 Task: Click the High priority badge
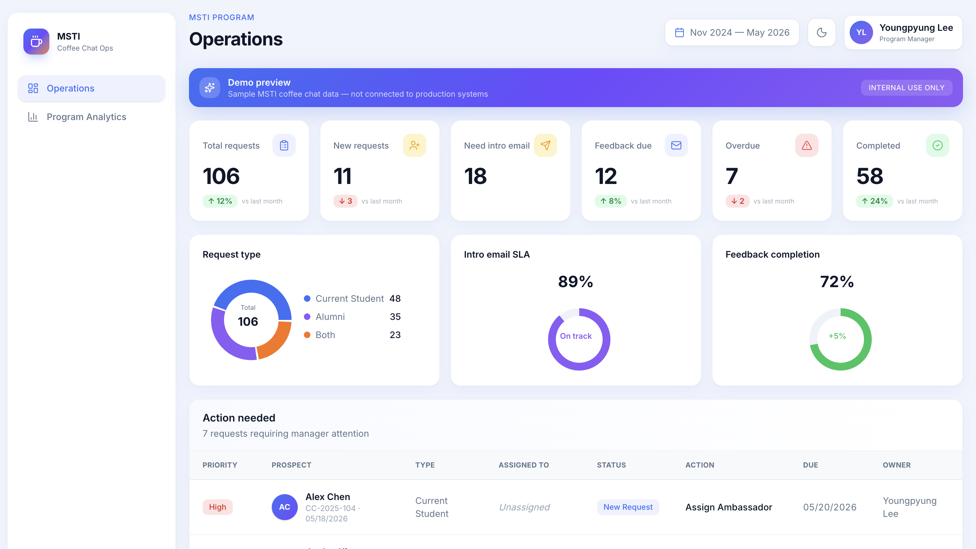[218, 507]
